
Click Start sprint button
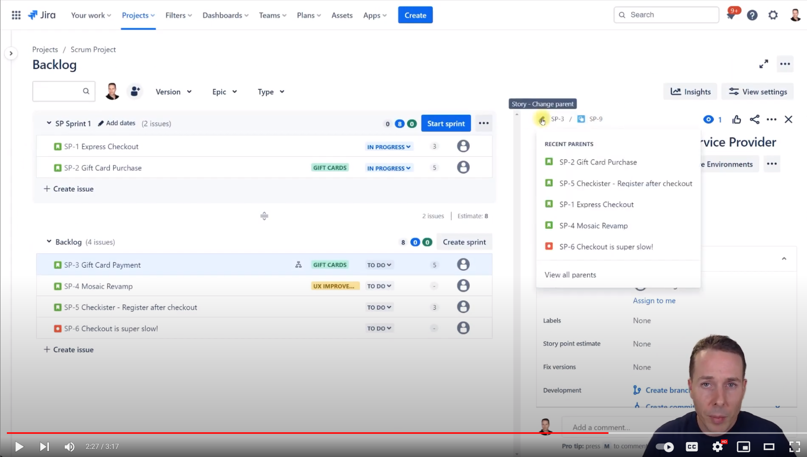click(446, 123)
